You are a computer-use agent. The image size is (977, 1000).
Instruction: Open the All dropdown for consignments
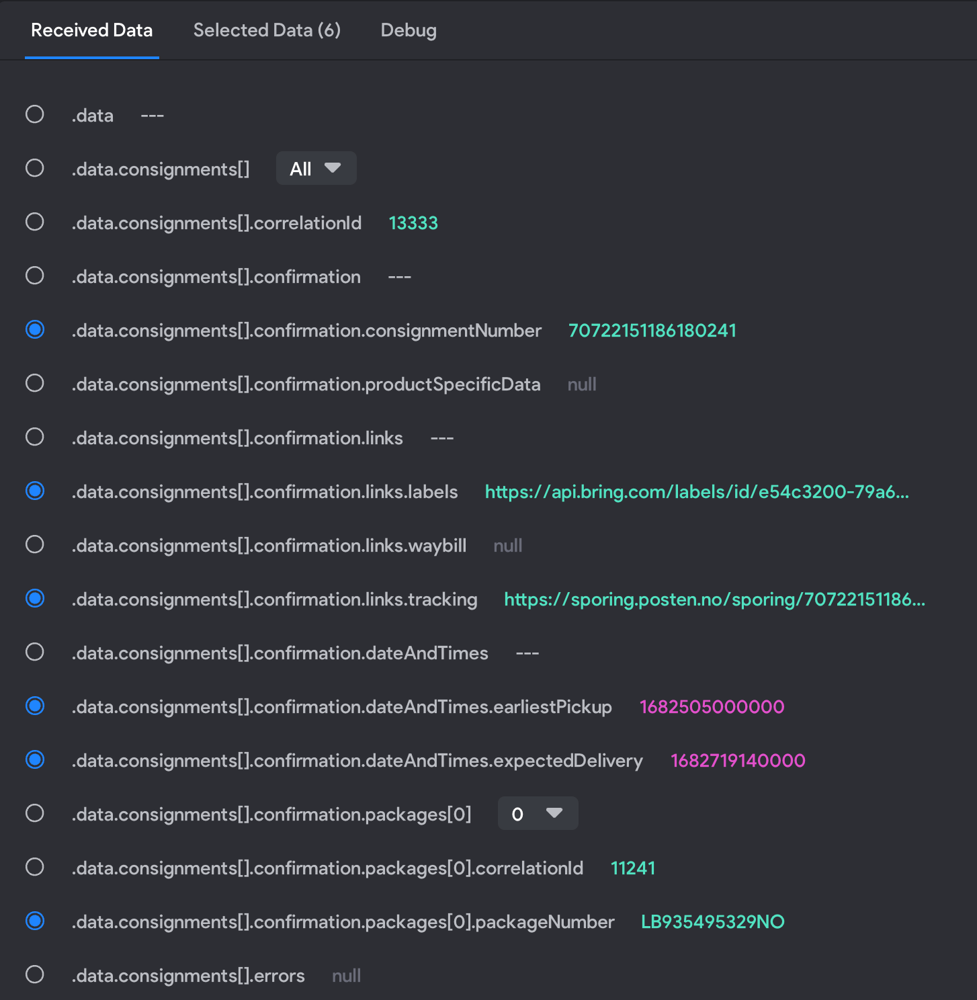coord(316,168)
